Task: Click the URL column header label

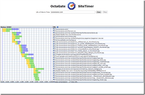Action: [x=54, y=27]
